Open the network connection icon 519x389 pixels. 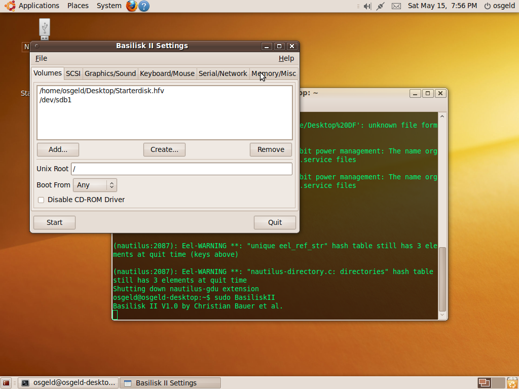380,6
